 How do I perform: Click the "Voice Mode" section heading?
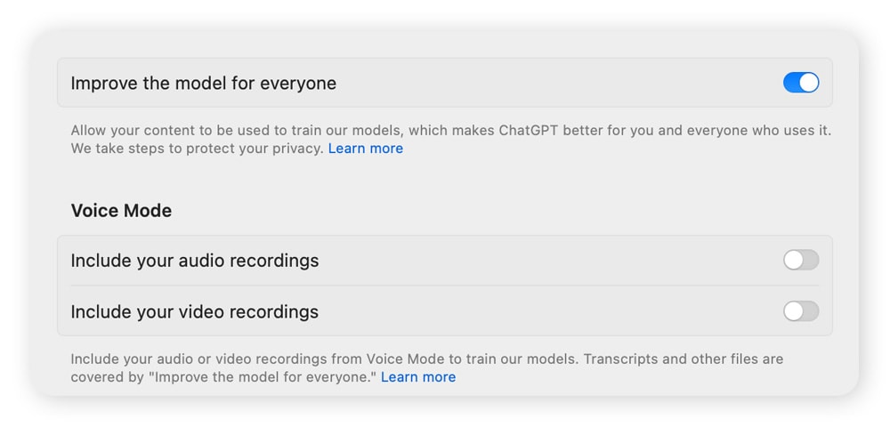[x=121, y=211]
